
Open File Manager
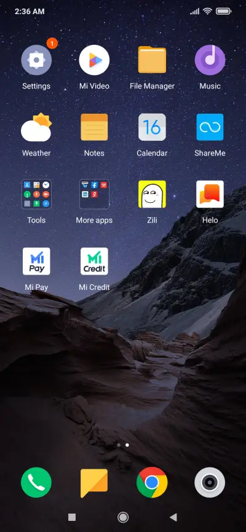(152, 60)
